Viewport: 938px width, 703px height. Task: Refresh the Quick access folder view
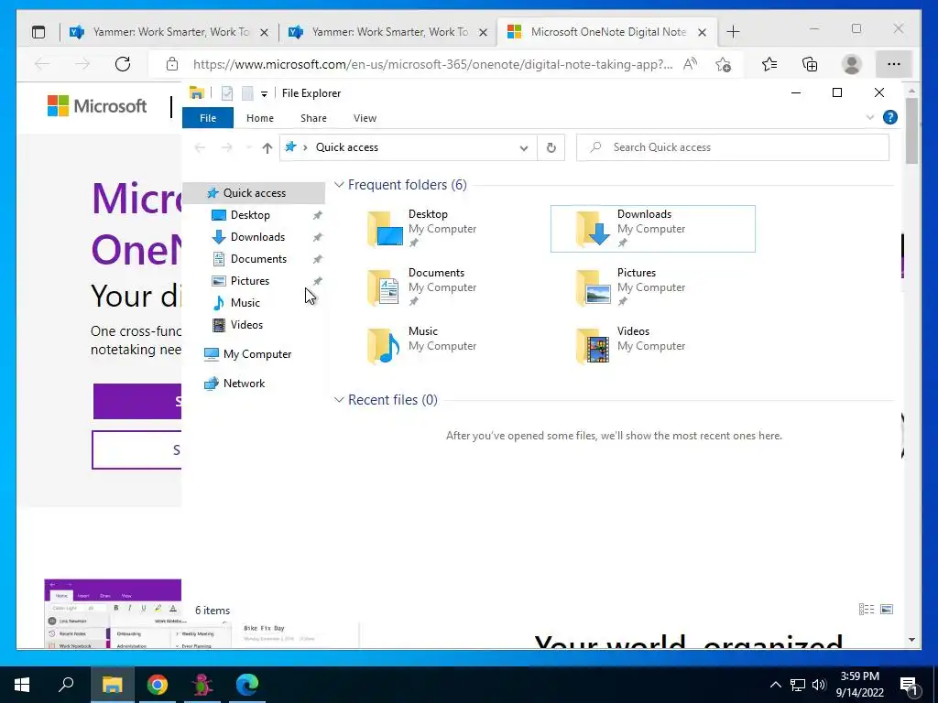point(551,147)
